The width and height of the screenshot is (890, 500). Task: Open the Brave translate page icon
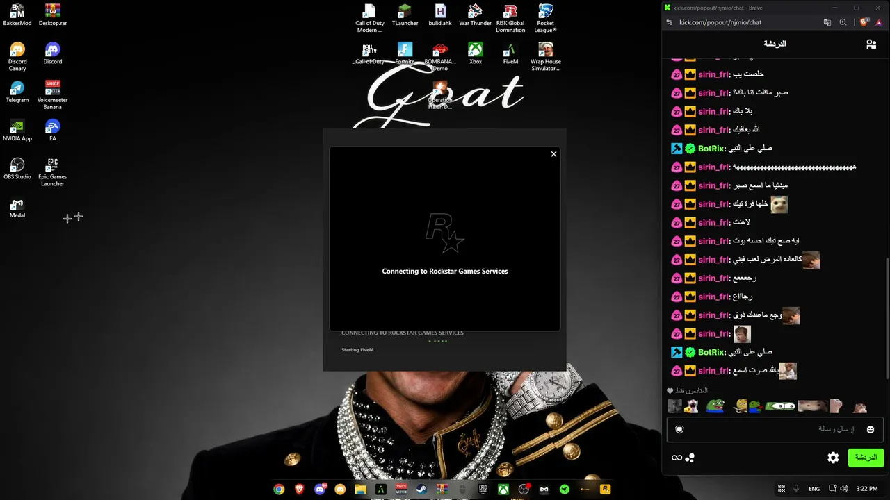[827, 22]
